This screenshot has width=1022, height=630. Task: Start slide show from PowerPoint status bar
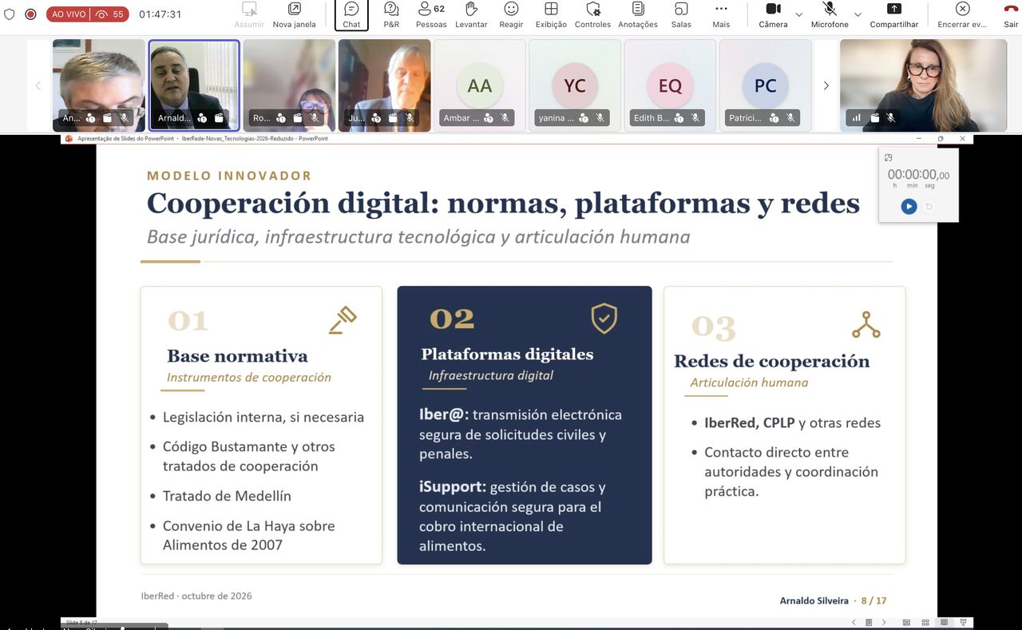(x=964, y=622)
